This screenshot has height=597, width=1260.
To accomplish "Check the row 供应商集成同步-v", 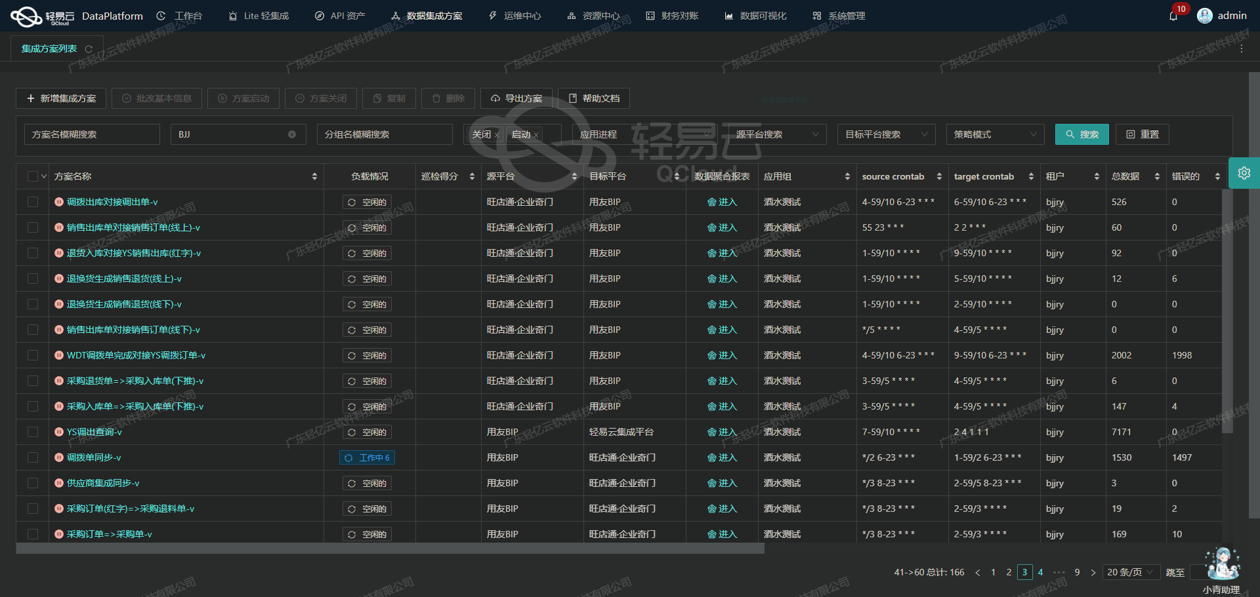I will [x=33, y=483].
